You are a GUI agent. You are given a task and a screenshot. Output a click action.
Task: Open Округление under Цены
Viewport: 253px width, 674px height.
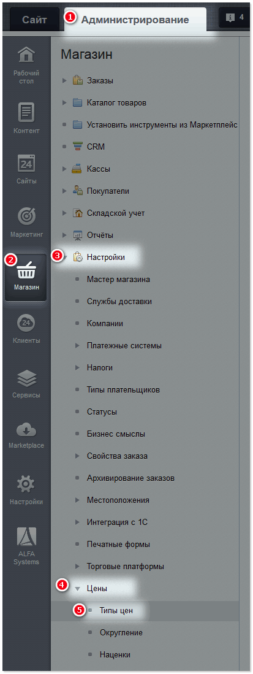tap(121, 633)
